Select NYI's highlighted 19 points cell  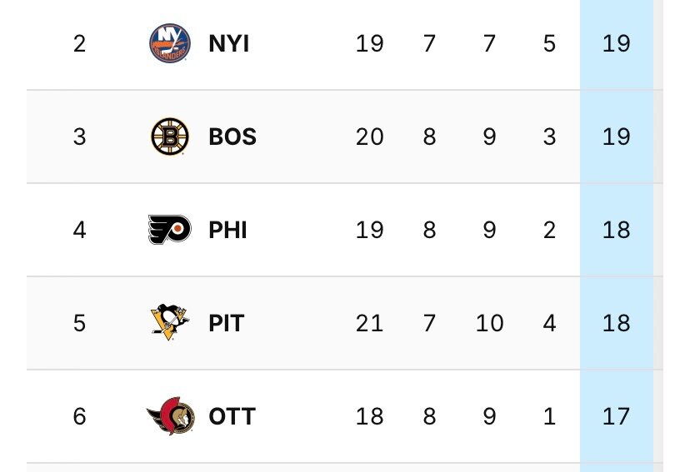pos(617,43)
